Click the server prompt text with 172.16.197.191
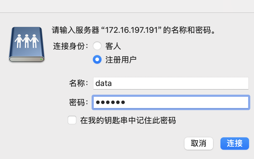This screenshot has height=159, width=254. tap(134, 31)
